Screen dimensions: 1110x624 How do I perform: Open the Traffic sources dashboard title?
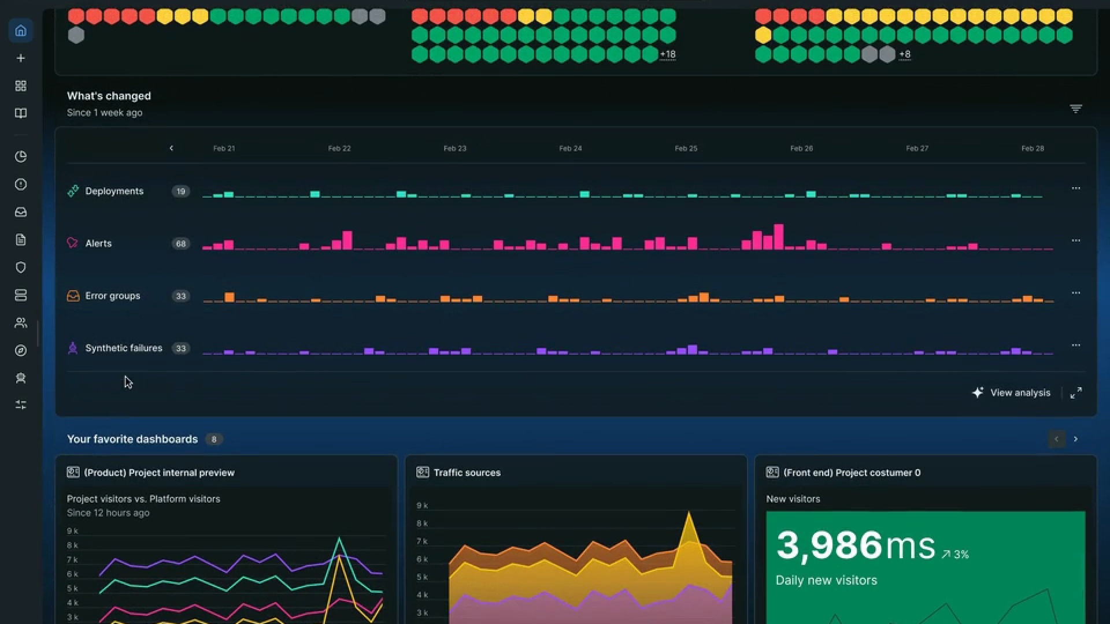click(467, 473)
